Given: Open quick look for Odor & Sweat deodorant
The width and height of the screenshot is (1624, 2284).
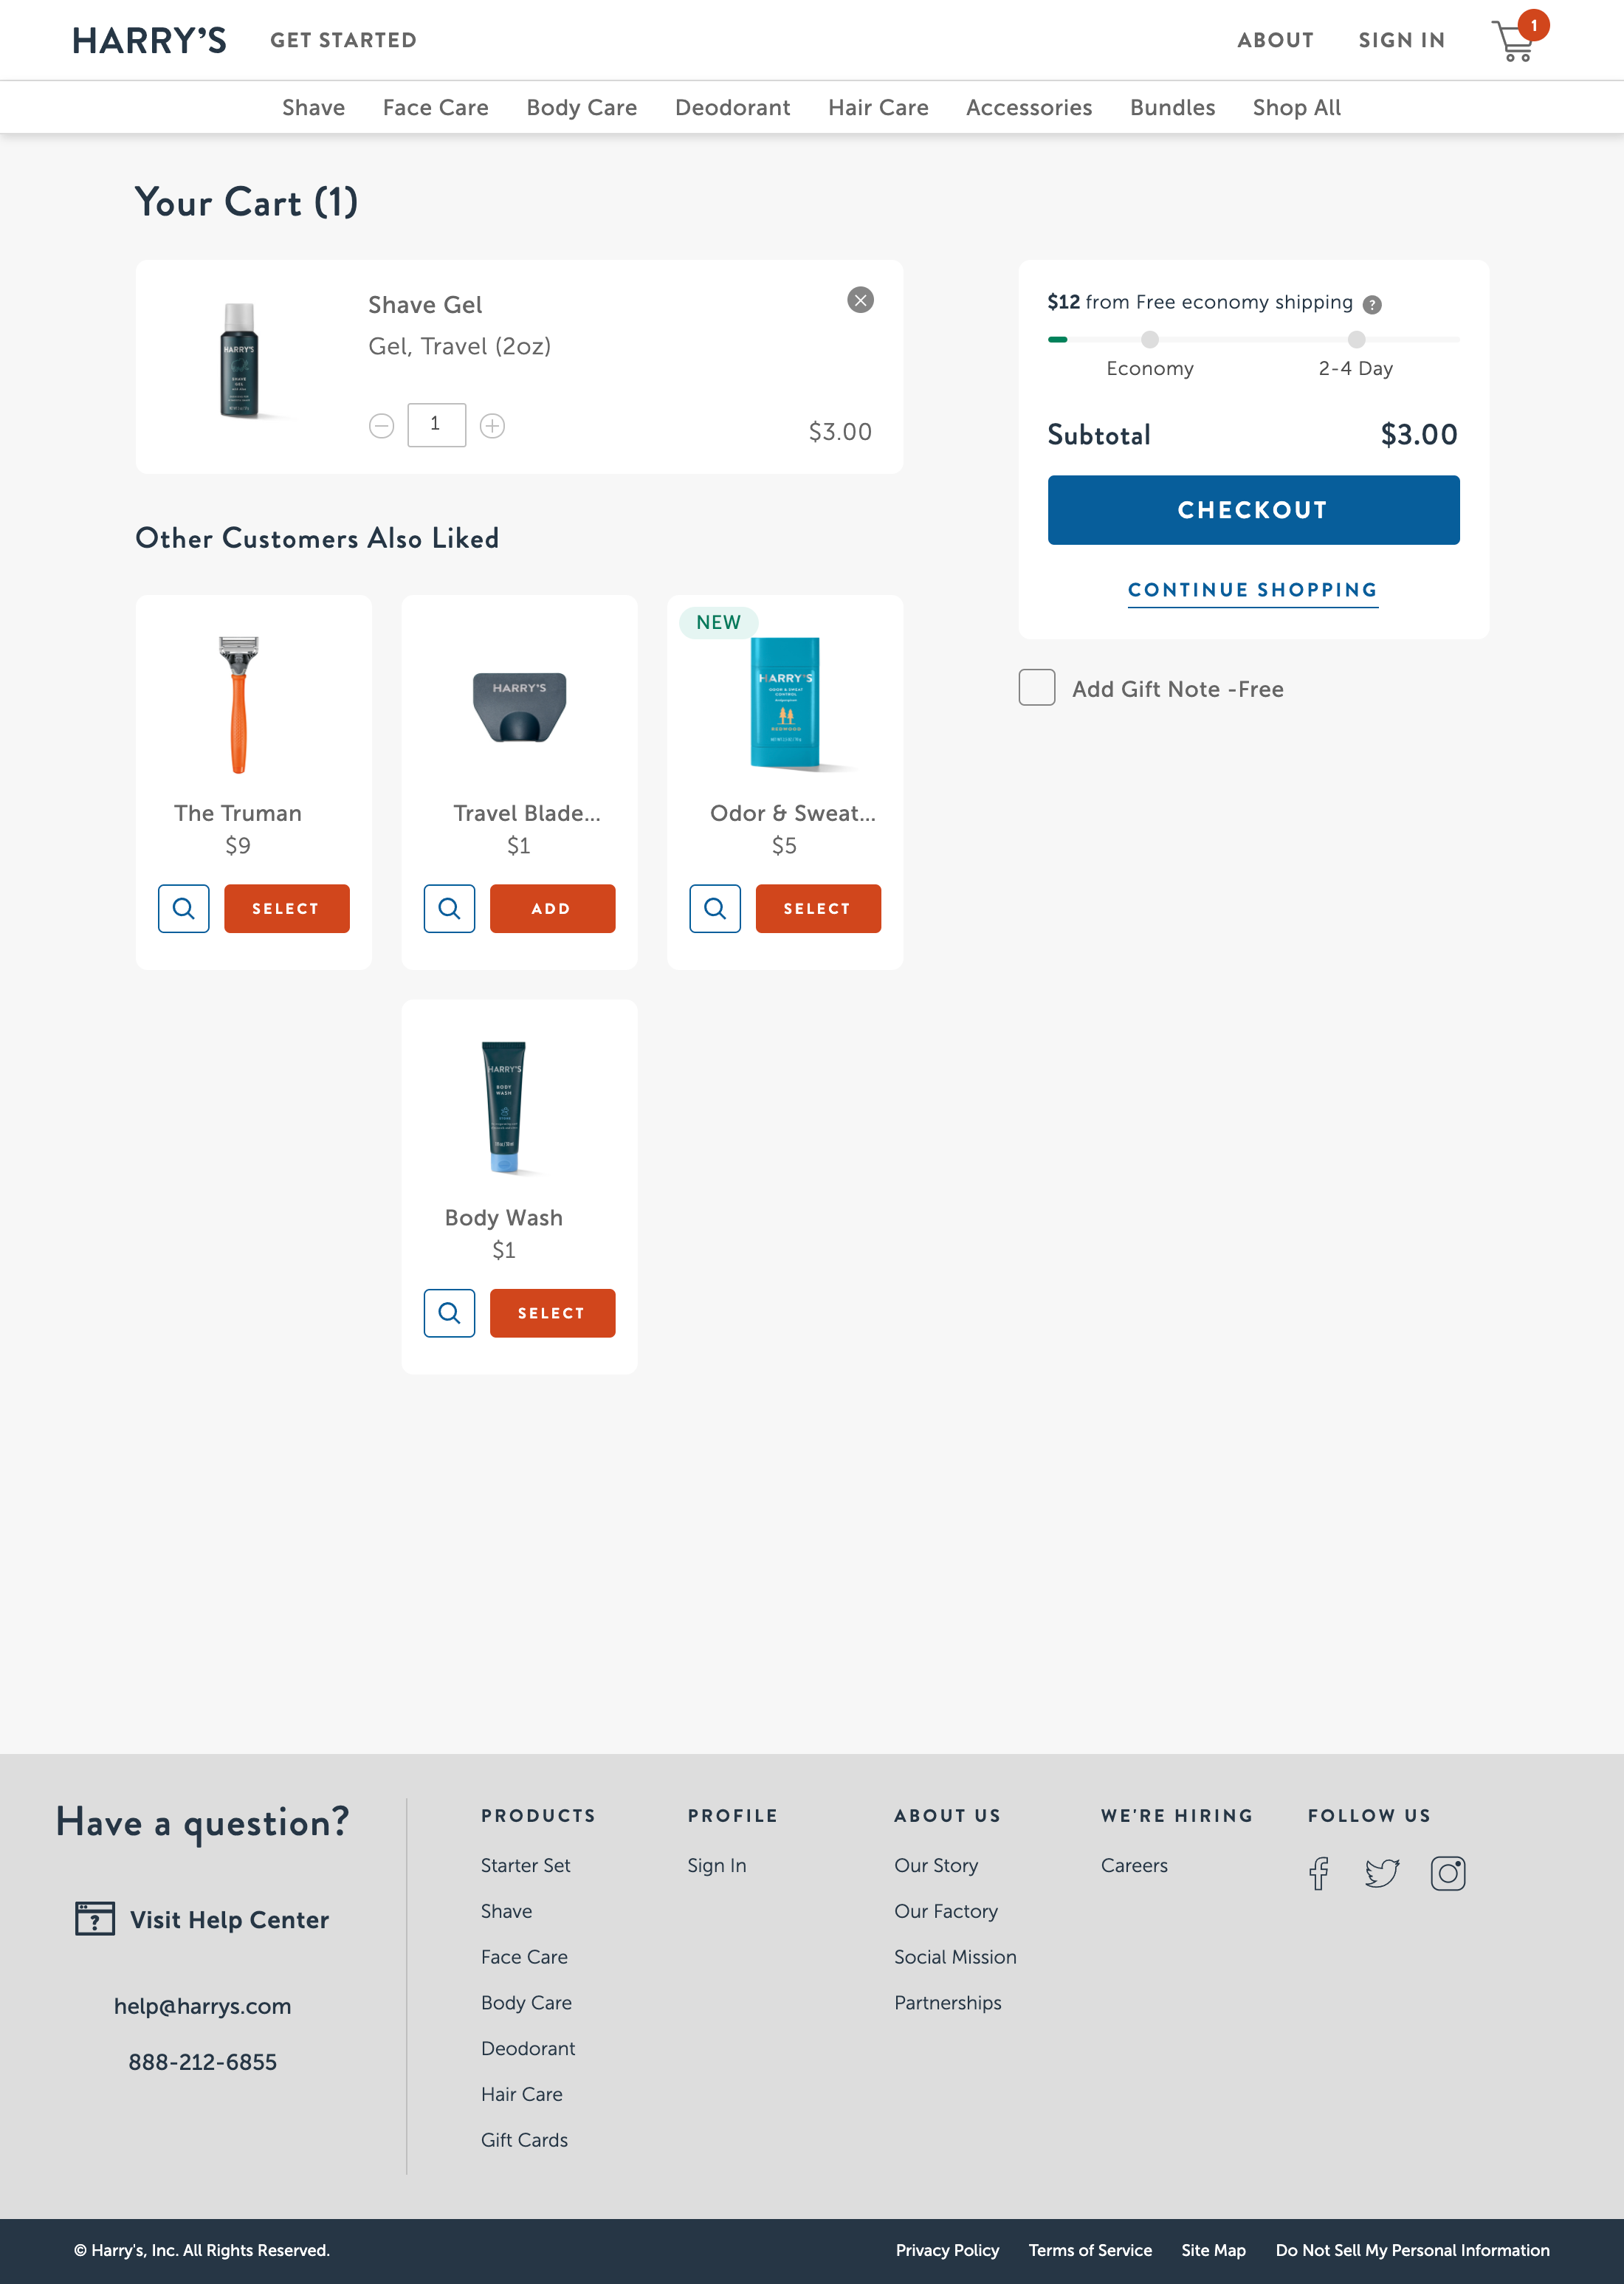Looking at the screenshot, I should click(x=715, y=908).
